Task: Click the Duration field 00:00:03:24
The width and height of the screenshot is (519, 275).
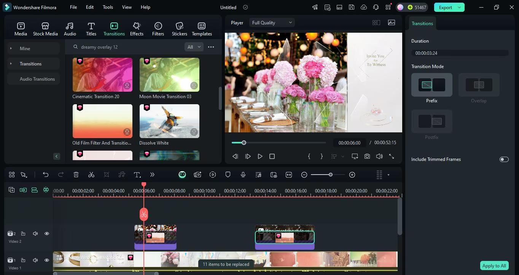Action: [460, 53]
